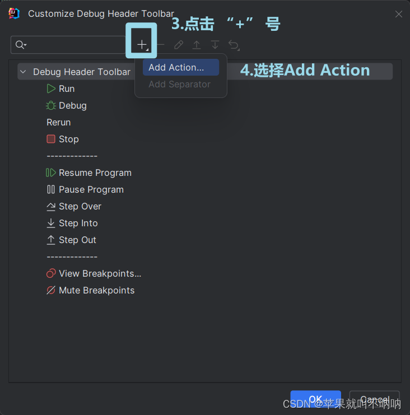Image resolution: width=410 pixels, height=415 pixels.
Task: Click the pencil Edit icon
Action: (x=179, y=44)
